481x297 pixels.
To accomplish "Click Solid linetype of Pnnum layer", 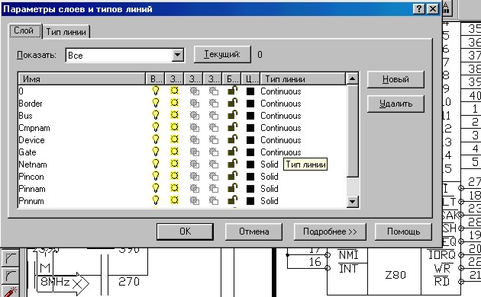I will pyautogui.click(x=270, y=201).
